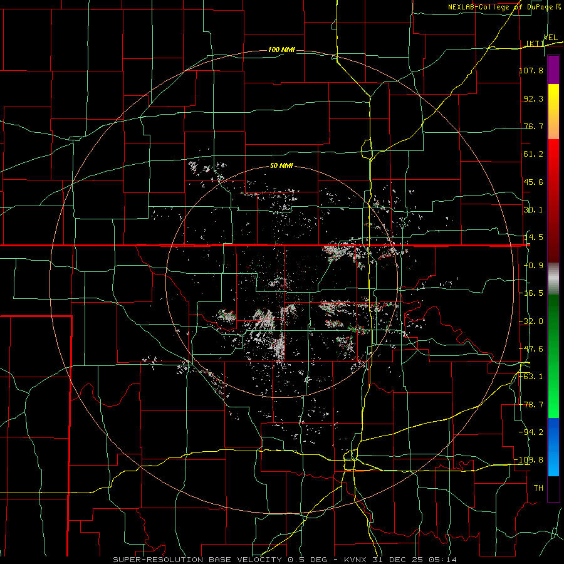The image size is (564, 564).
Task: Select the -32.0 value on the velocity scale
Action: pos(531,321)
